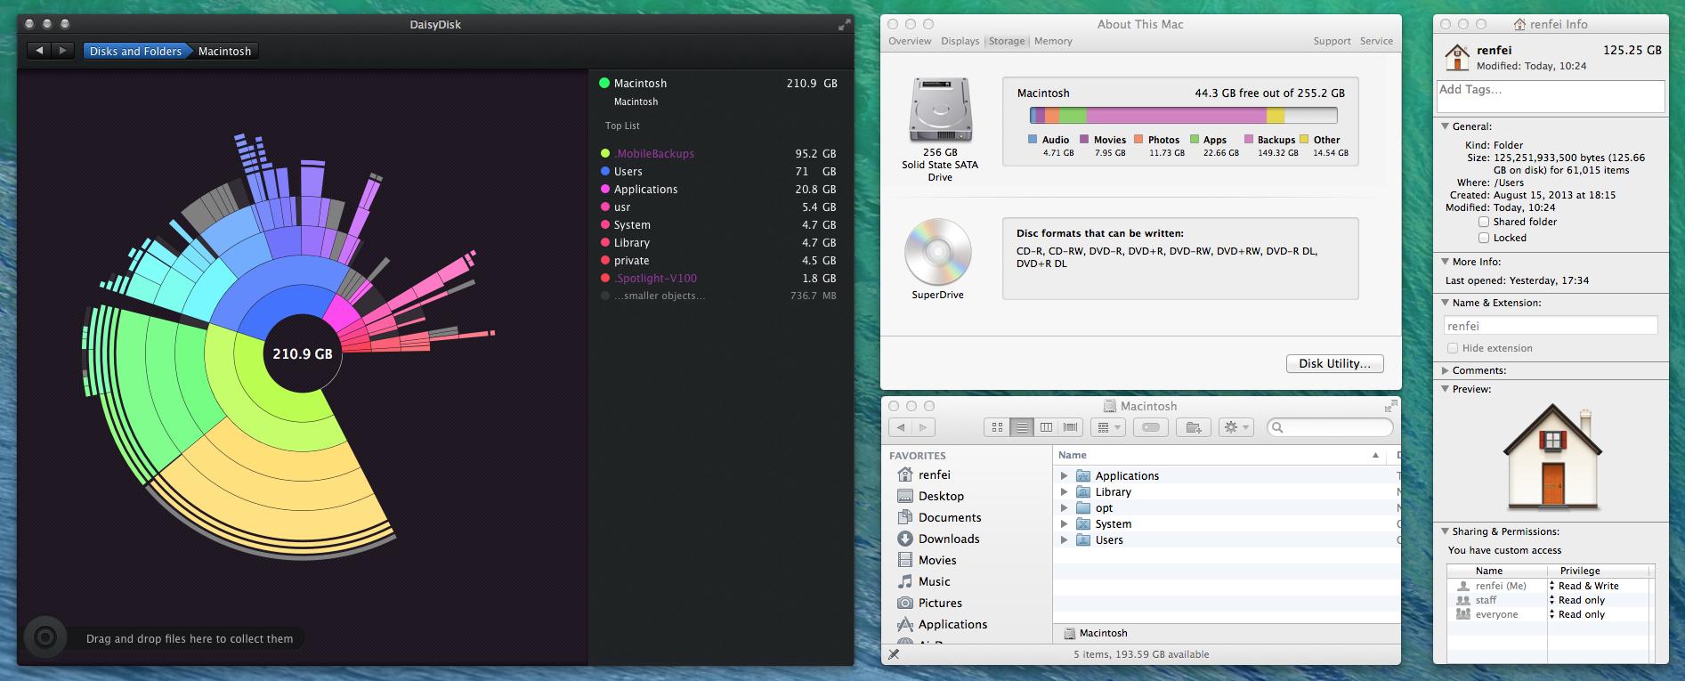Click Finder back arrow button
This screenshot has width=1685, height=681.
pos(901,427)
